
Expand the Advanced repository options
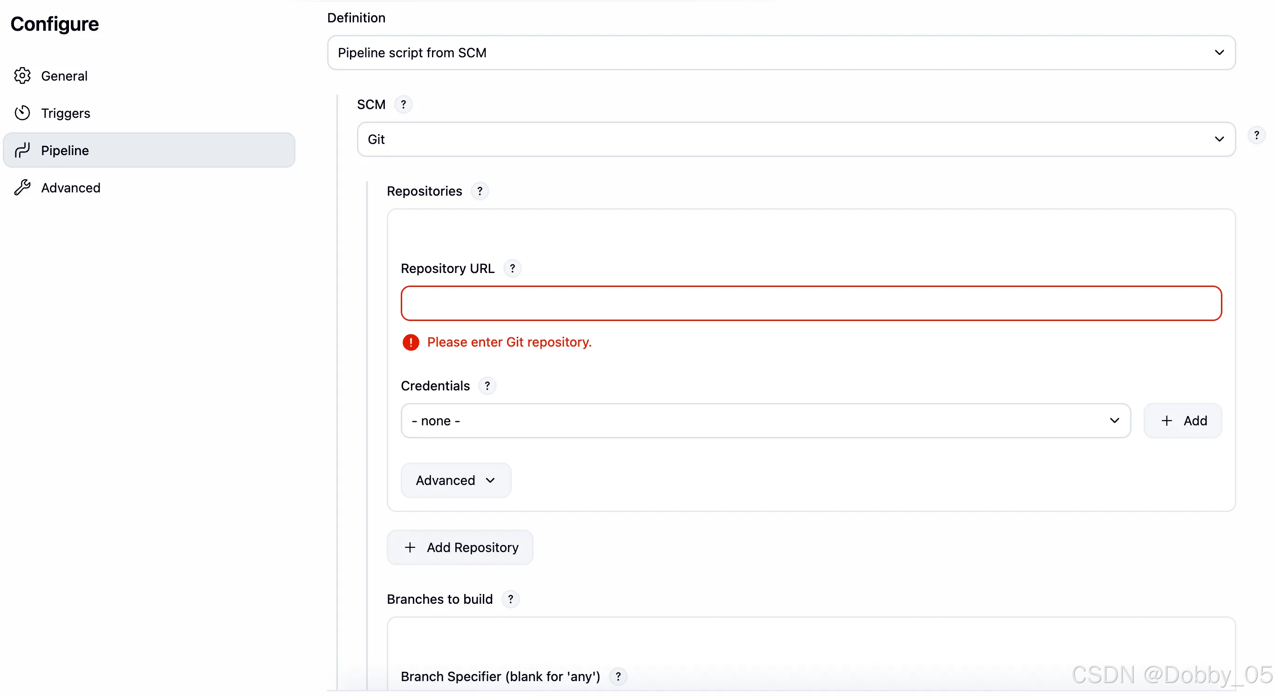pyautogui.click(x=455, y=480)
